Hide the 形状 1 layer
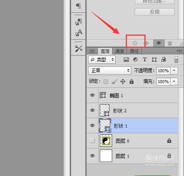This screenshot has width=184, height=176. [x=92, y=125]
